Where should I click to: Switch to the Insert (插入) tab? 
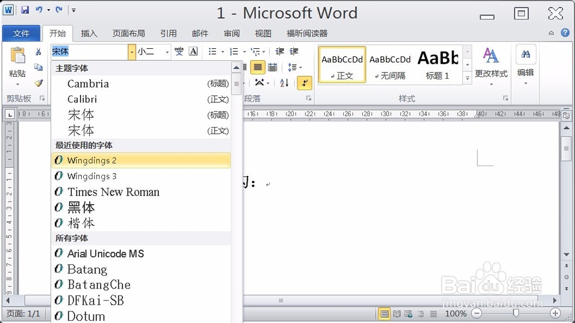89,33
